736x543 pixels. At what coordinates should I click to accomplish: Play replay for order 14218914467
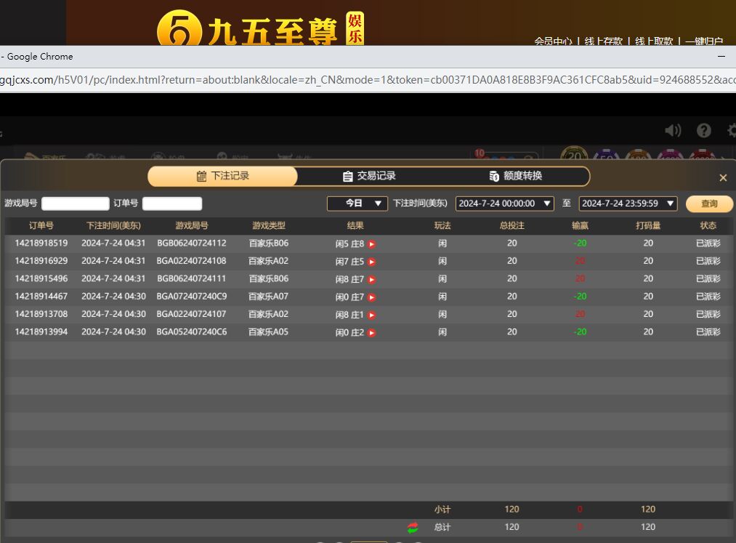[x=371, y=297]
